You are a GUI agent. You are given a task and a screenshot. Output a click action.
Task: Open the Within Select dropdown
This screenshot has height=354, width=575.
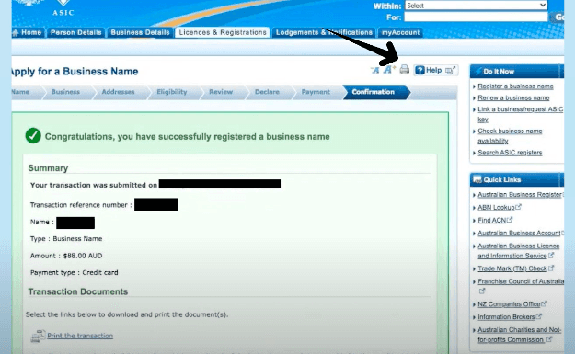pos(476,6)
